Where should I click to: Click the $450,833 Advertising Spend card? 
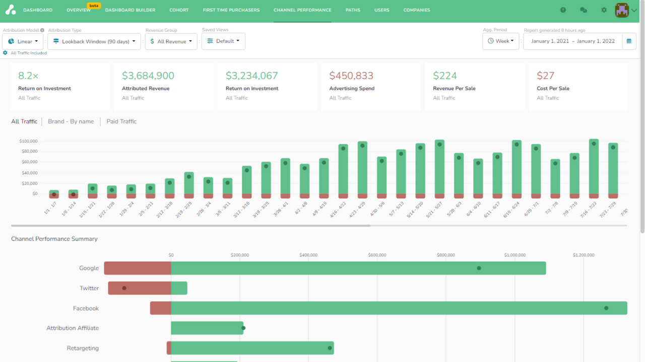tap(371, 86)
